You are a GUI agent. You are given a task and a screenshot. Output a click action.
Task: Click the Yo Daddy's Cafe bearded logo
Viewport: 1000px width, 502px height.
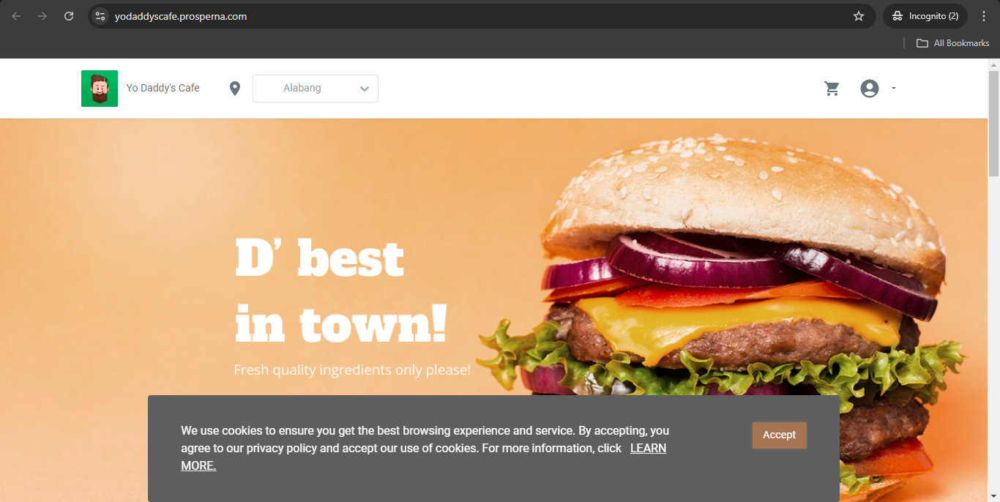[x=100, y=89]
